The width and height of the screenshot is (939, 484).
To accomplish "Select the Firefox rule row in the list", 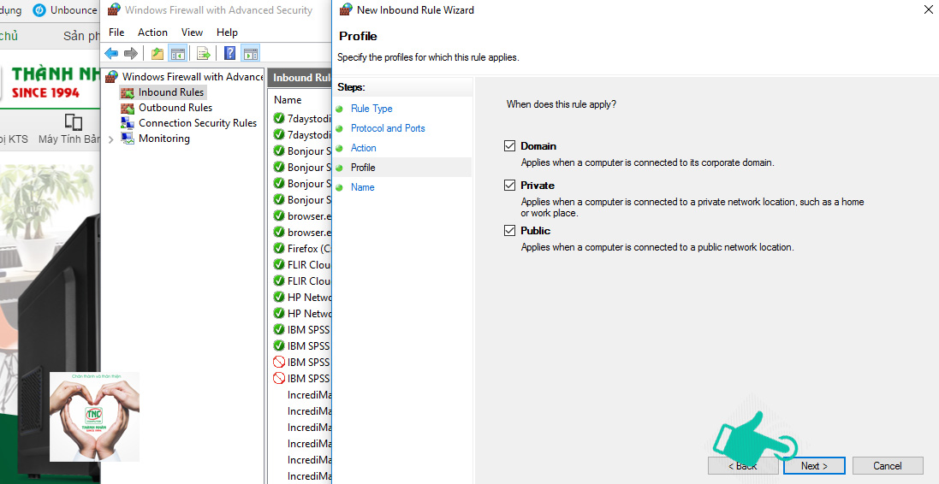I will [x=302, y=249].
